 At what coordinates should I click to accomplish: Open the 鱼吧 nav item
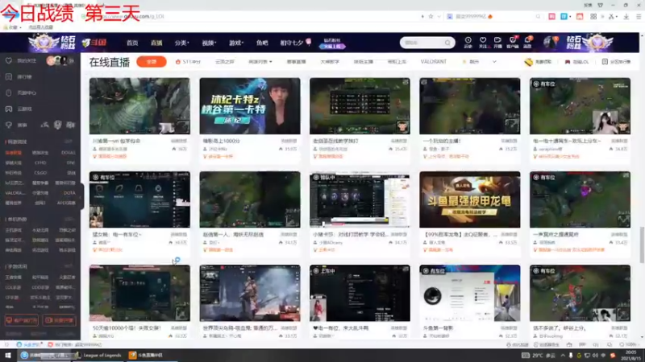(262, 43)
